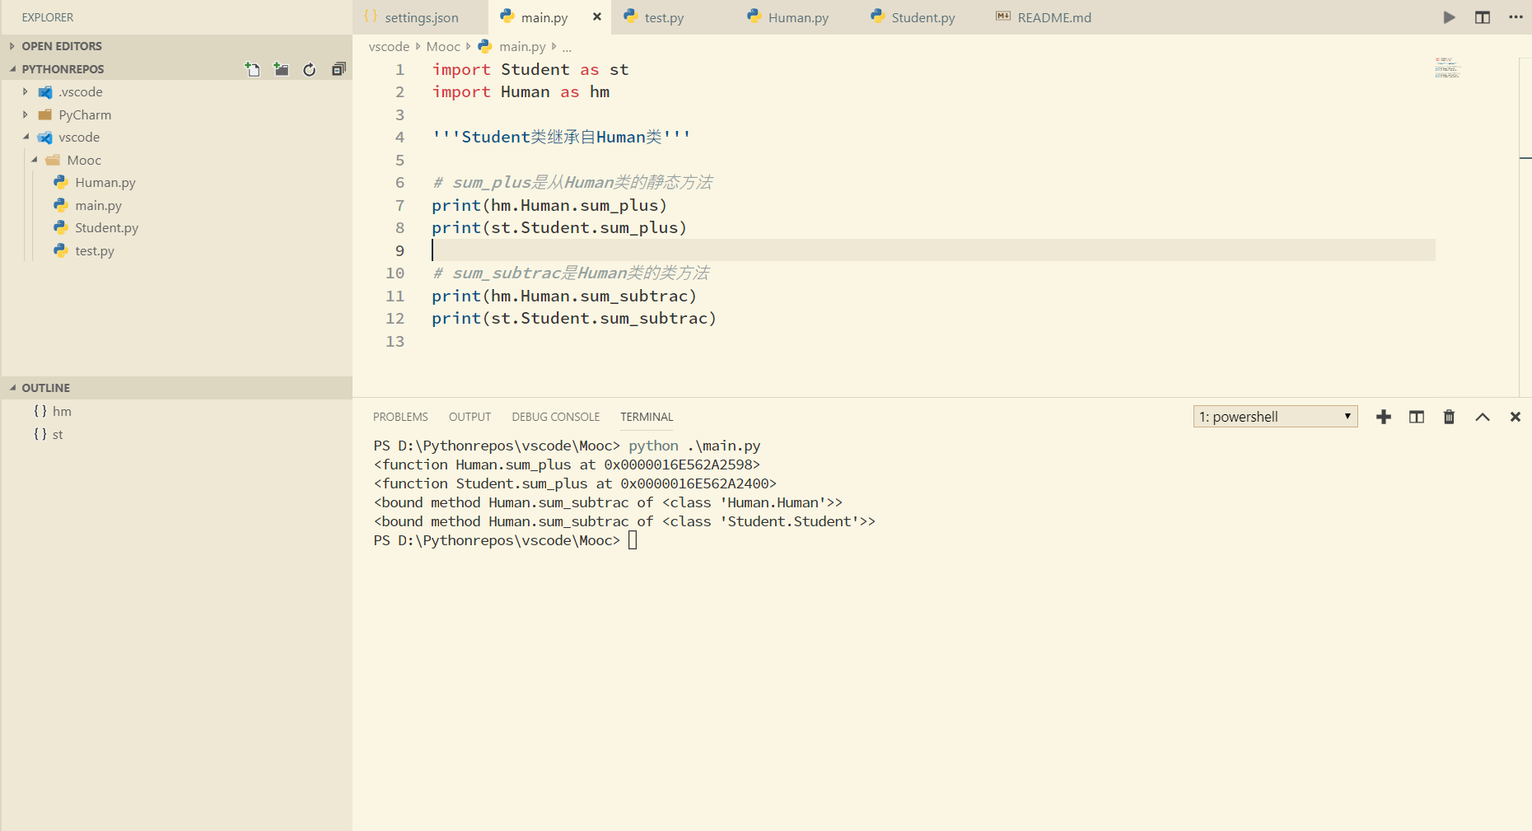Click the Mooc breadcrumb segment

tap(443, 47)
